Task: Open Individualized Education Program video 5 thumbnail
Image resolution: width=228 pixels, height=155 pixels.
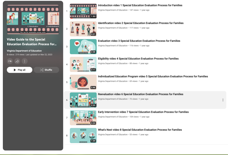Action: pyautogui.click(x=83, y=82)
